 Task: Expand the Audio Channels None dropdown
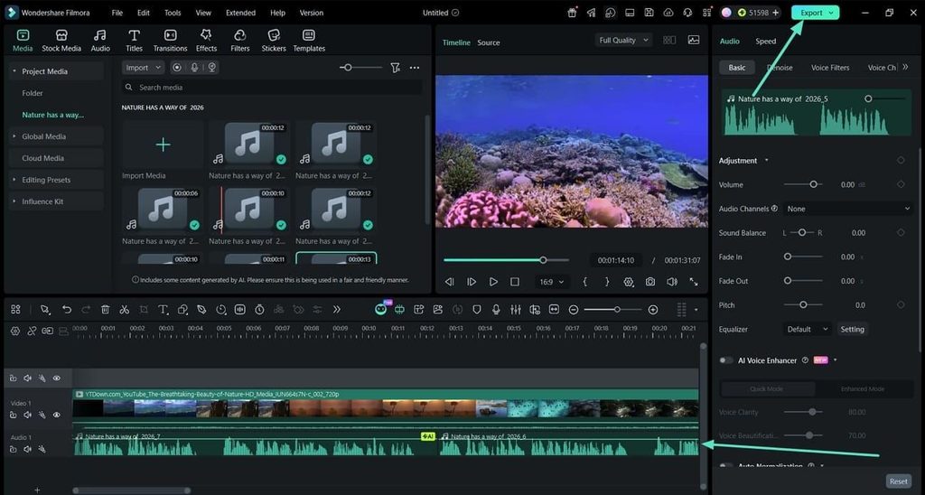point(848,209)
